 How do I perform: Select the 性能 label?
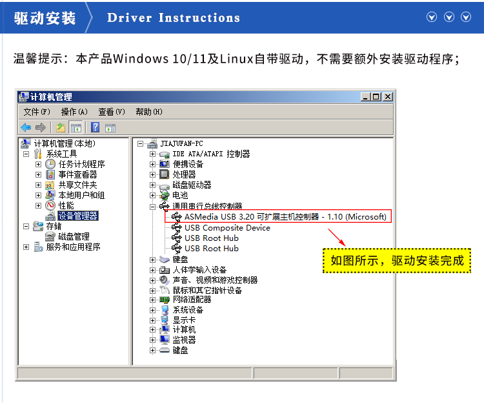point(66,205)
